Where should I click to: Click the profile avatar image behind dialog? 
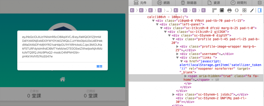(x=62, y=27)
